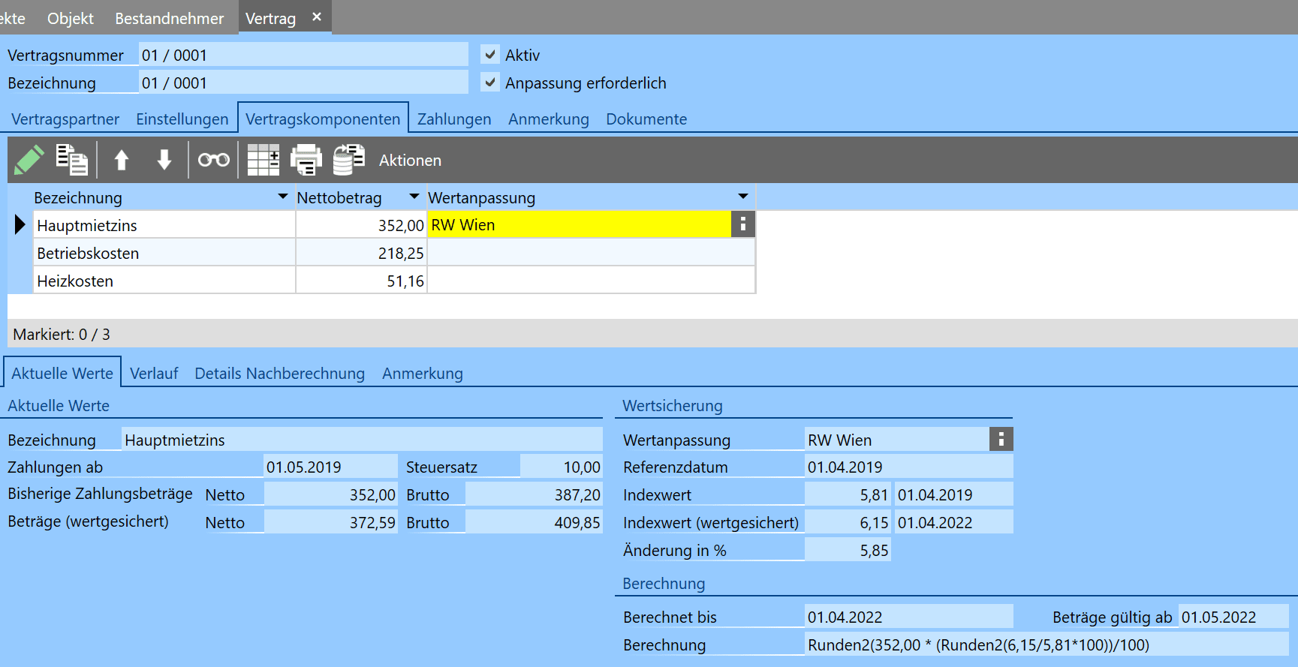Screen dimensions: 1298x667
Task: Open the Aktionen menu in the toolbar
Action: (410, 161)
